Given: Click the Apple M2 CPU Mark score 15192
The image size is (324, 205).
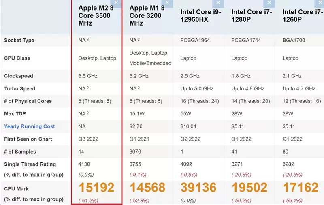Looking at the screenshot, I should [96, 188].
